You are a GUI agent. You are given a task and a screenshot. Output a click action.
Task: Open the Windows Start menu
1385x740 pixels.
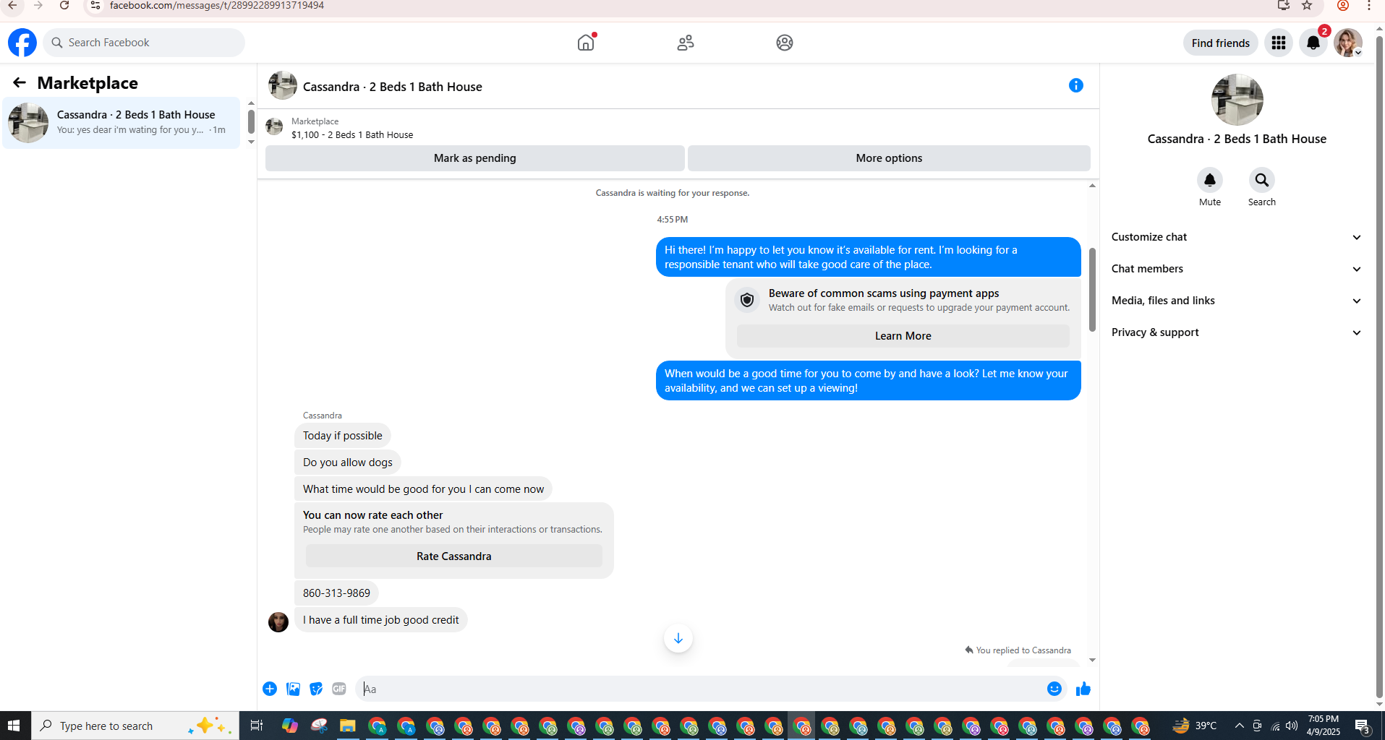coord(14,726)
